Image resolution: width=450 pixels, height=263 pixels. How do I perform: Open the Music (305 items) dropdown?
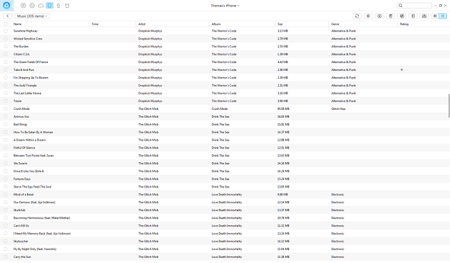click(x=32, y=16)
